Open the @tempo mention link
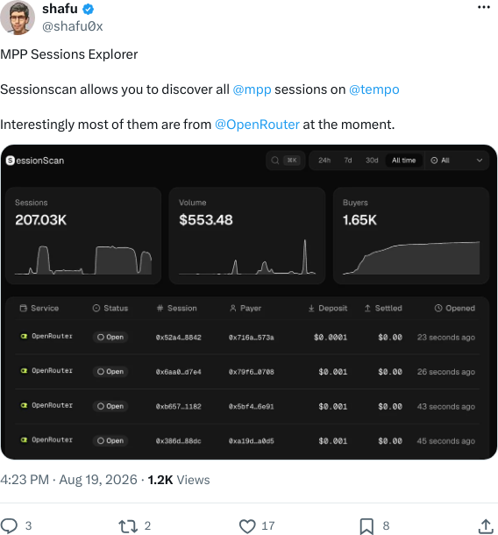498x535 pixels. (373, 89)
